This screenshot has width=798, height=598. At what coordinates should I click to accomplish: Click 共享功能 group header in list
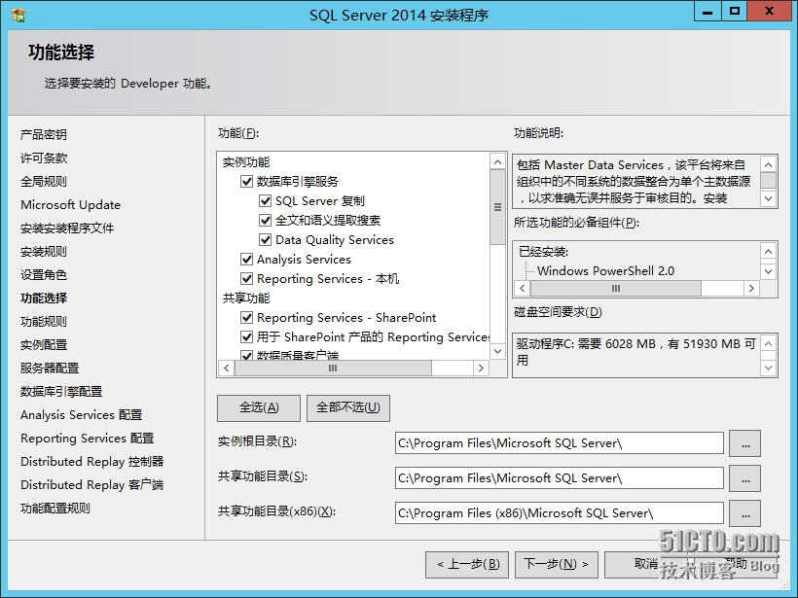click(x=246, y=298)
